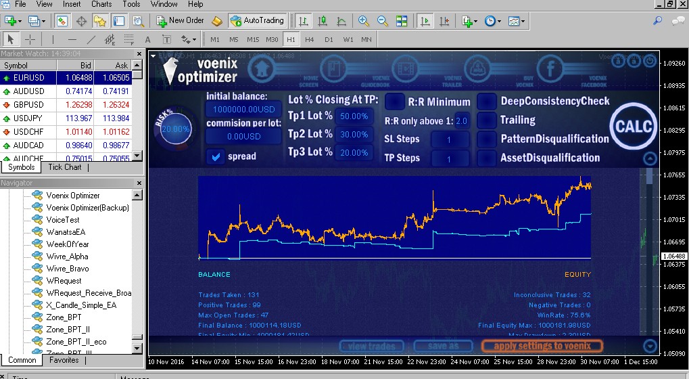Click the New Order button
This screenshot has height=379, width=689.
tap(180, 20)
